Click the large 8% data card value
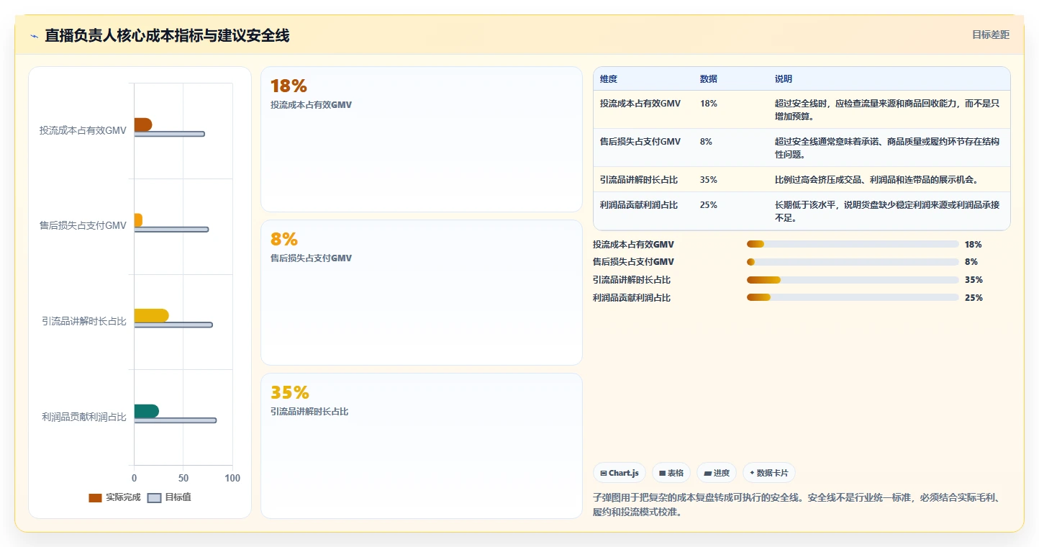 (283, 240)
